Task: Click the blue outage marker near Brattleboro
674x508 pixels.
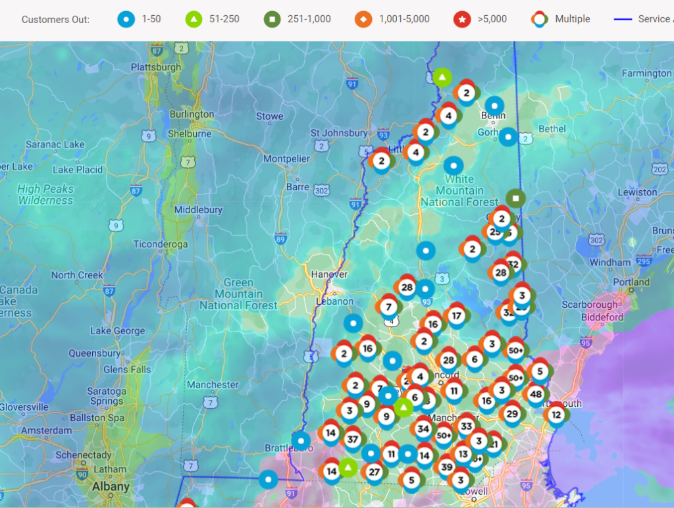Action: coord(301,441)
